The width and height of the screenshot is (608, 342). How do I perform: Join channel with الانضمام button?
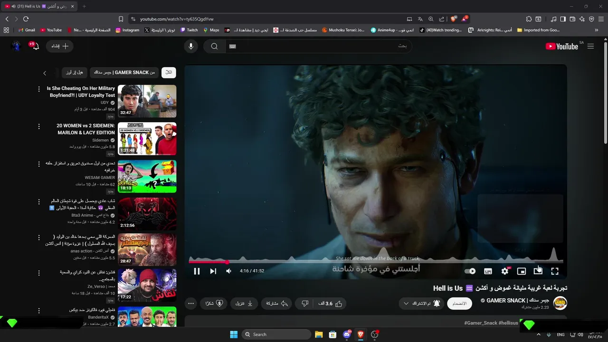coord(459,304)
